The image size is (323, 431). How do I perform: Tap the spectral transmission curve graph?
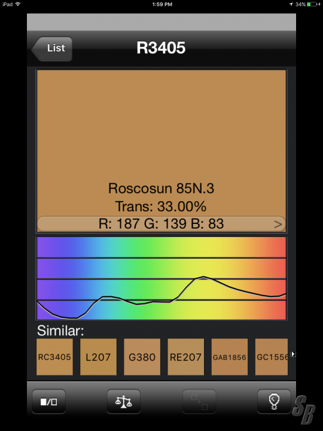click(x=161, y=278)
